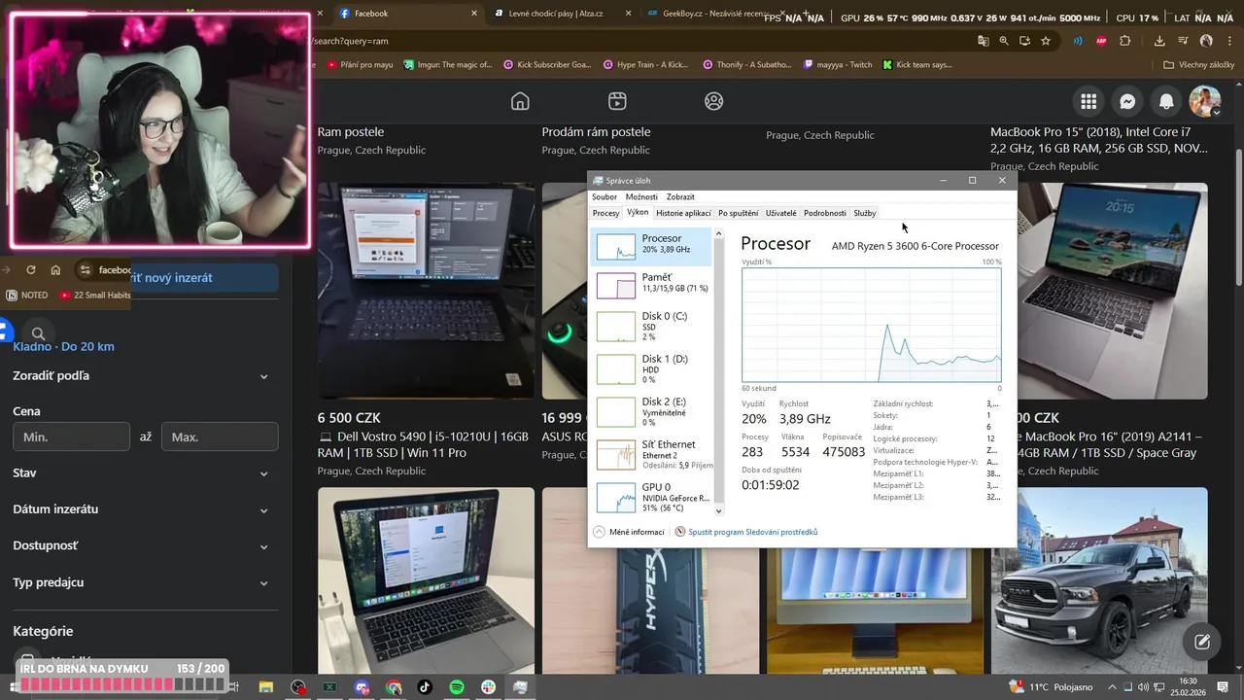The height and width of the screenshot is (700, 1244).
Task: Open Možnosti menu in Task Manager
Action: 641,196
